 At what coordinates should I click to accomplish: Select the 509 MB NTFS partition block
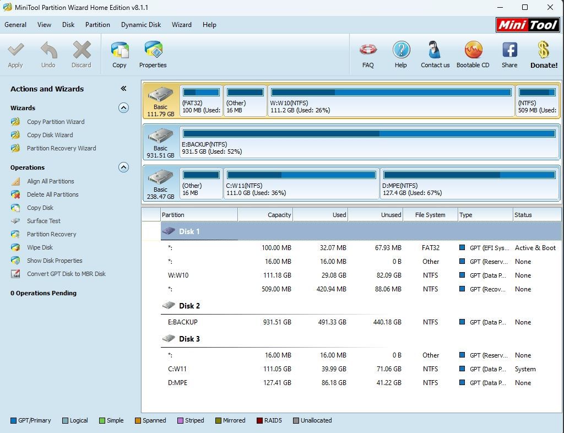click(x=537, y=101)
